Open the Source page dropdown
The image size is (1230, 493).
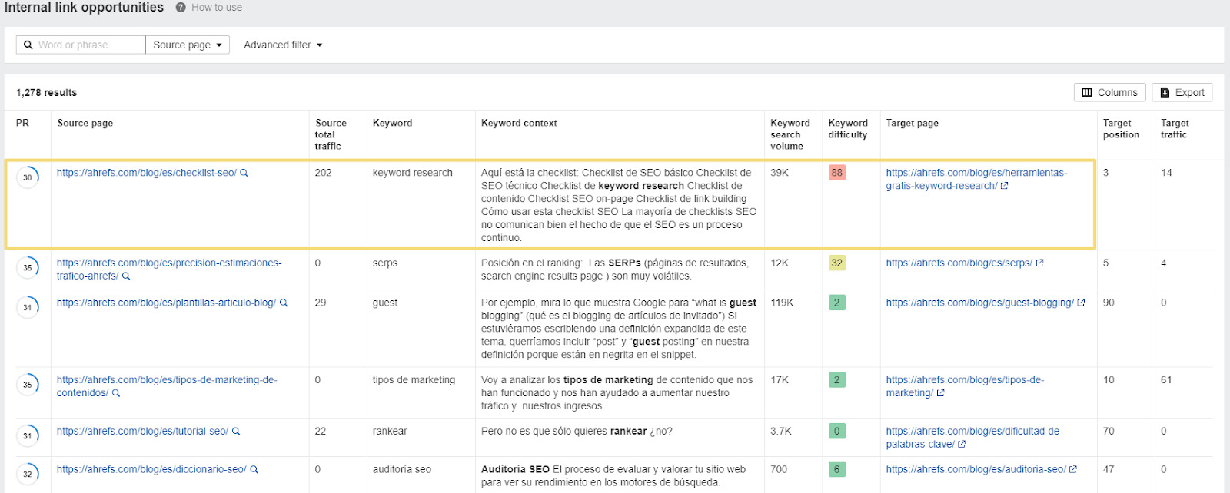point(188,45)
